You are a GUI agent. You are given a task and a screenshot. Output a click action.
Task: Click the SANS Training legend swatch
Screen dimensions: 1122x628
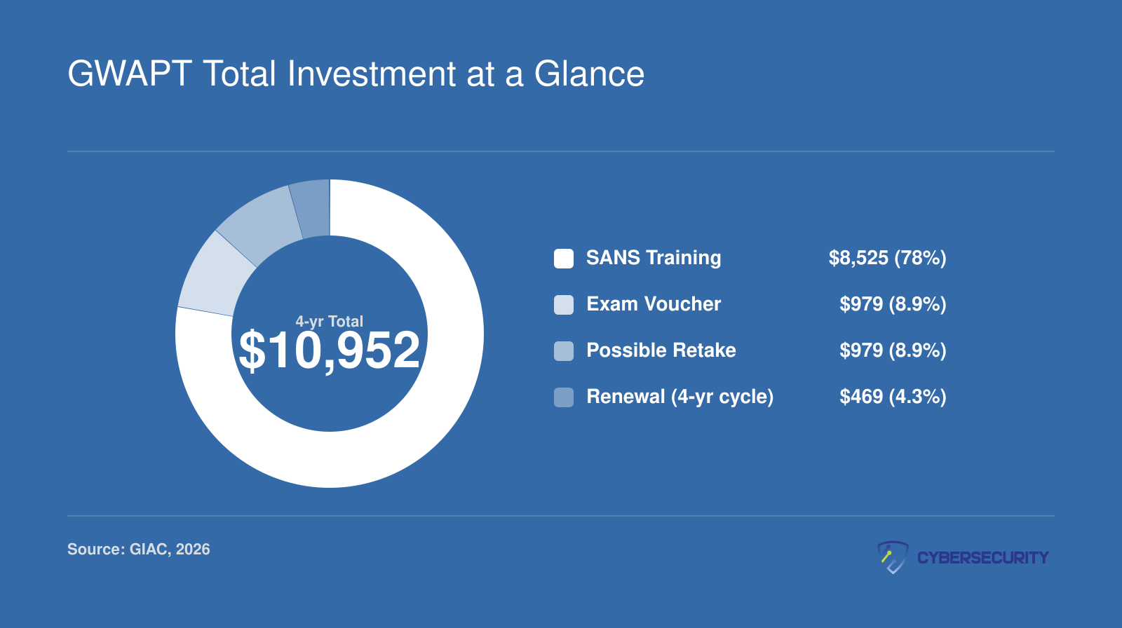[x=564, y=259]
